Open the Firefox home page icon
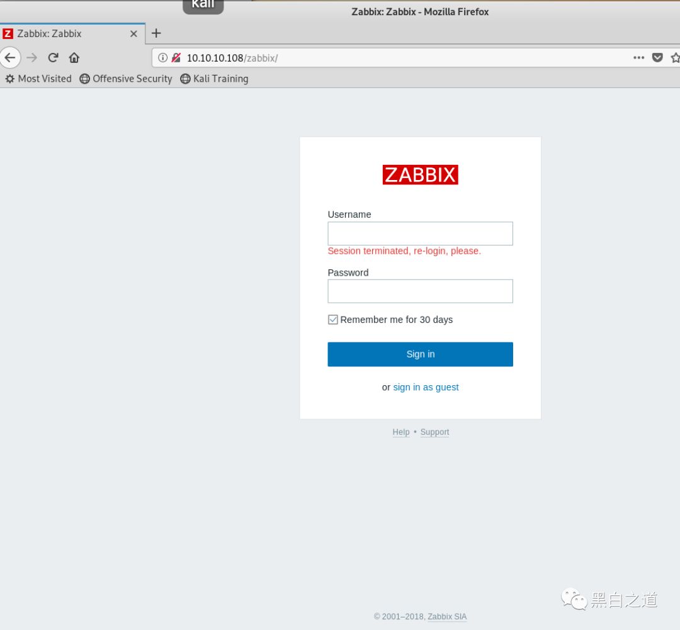This screenshot has height=630, width=680. coord(74,58)
